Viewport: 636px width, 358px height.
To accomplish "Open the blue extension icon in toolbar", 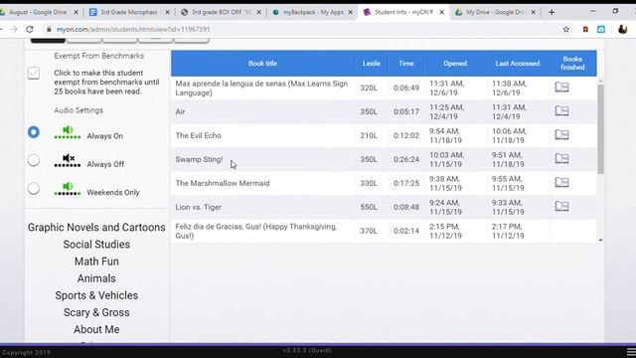I will pos(601,29).
